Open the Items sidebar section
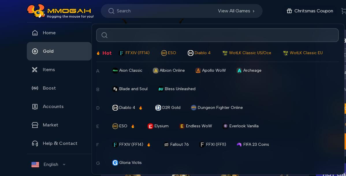 (49, 70)
